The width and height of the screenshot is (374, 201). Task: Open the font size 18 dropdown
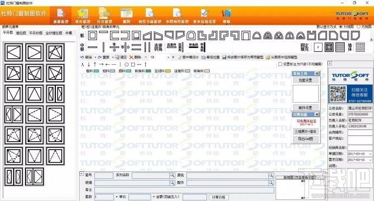[x=168, y=57]
